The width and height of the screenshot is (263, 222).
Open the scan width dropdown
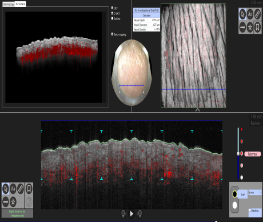pyautogui.click(x=255, y=192)
